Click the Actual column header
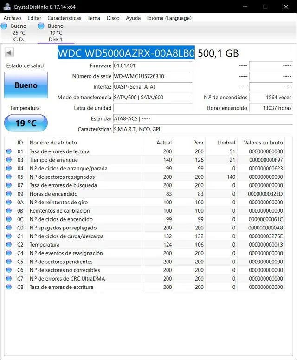The height and width of the screenshot is (360, 297). pos(158,143)
